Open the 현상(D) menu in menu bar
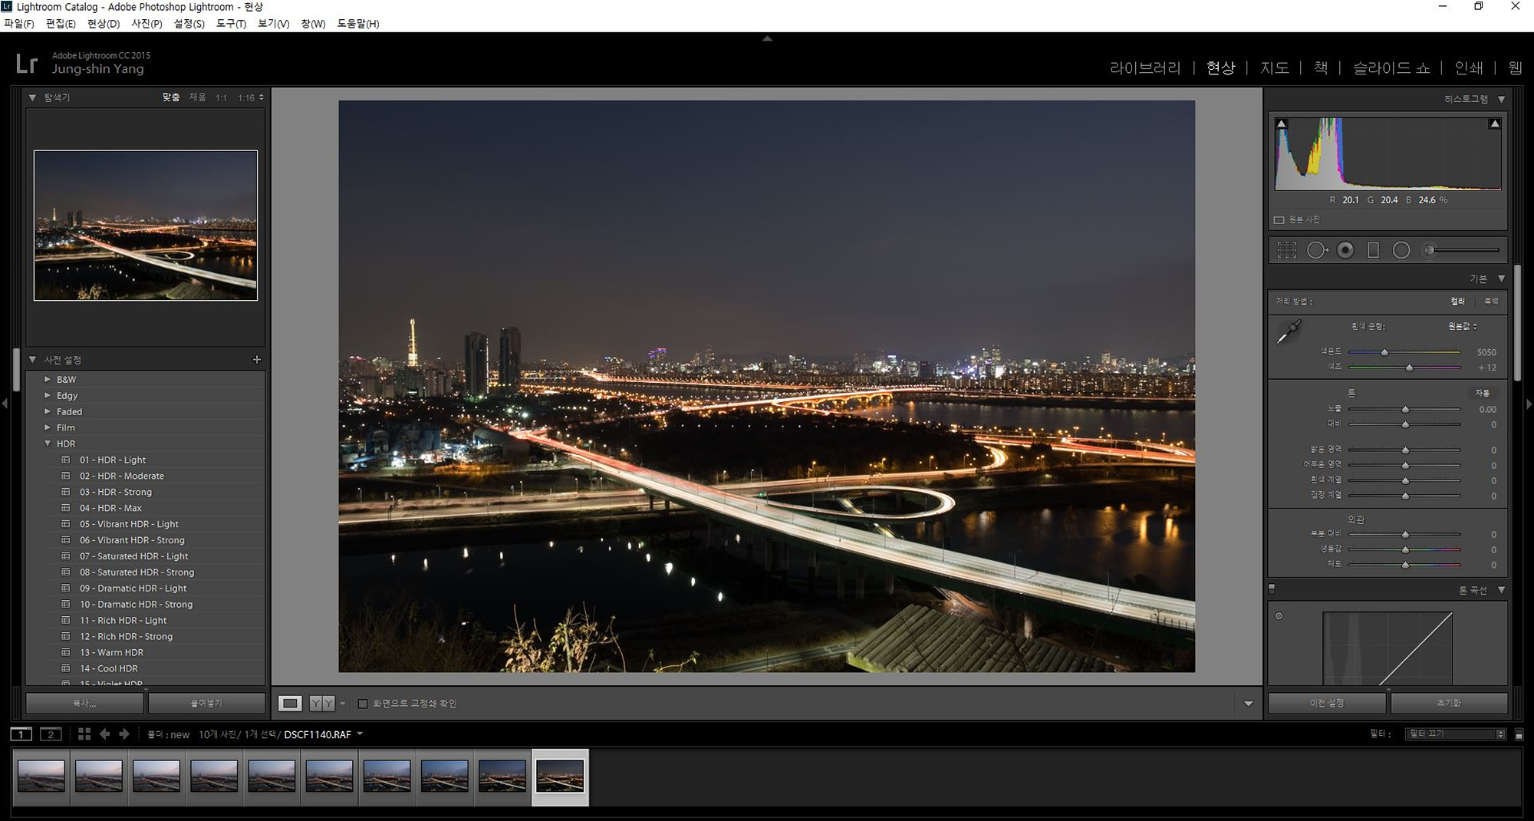Image resolution: width=1534 pixels, height=821 pixels. pos(103,24)
